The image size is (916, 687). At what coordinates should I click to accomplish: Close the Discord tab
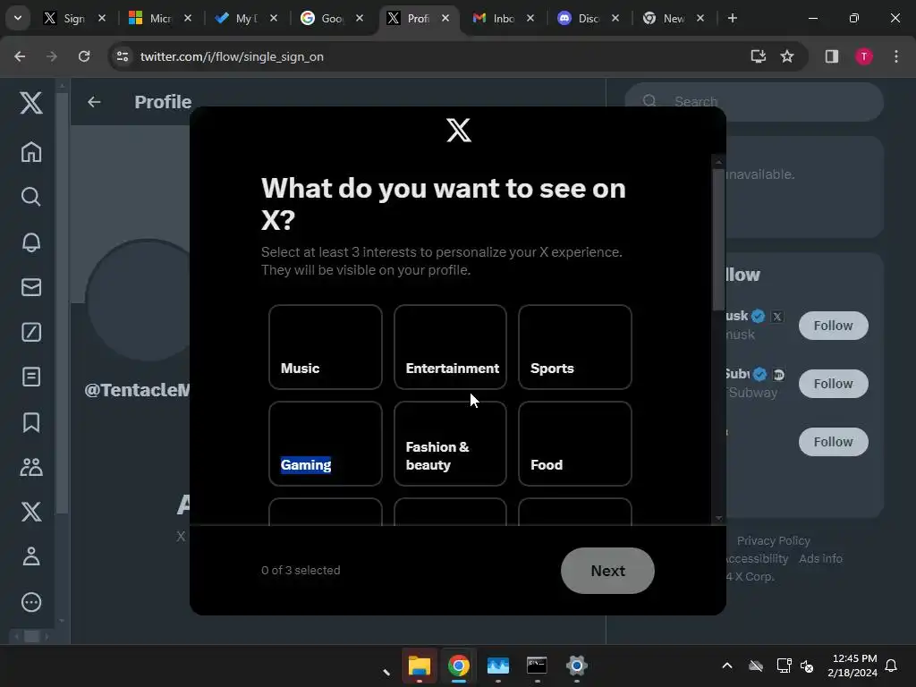[x=615, y=18]
